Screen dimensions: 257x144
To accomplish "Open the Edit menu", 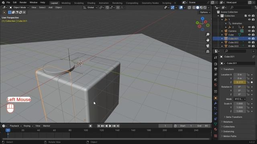I will point(15,2).
